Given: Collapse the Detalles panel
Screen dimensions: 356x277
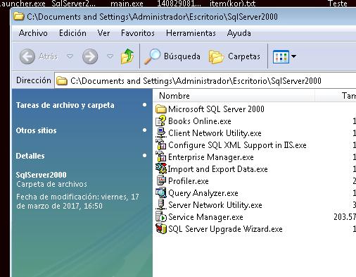Looking at the screenshot, I should coord(144,156).
